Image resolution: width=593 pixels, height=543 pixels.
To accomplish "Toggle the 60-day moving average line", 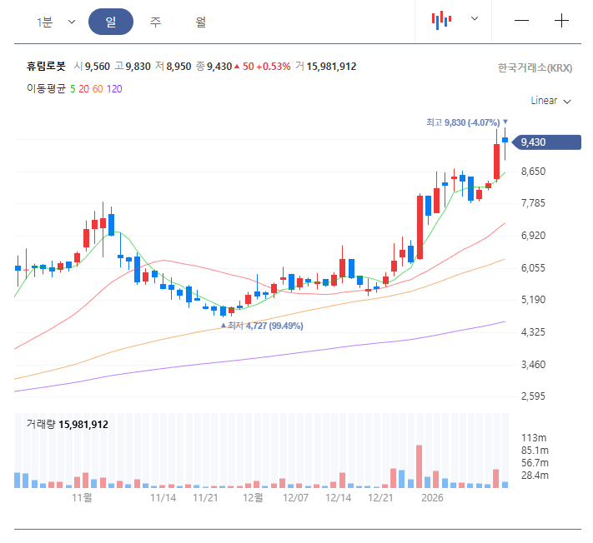I will (x=98, y=88).
